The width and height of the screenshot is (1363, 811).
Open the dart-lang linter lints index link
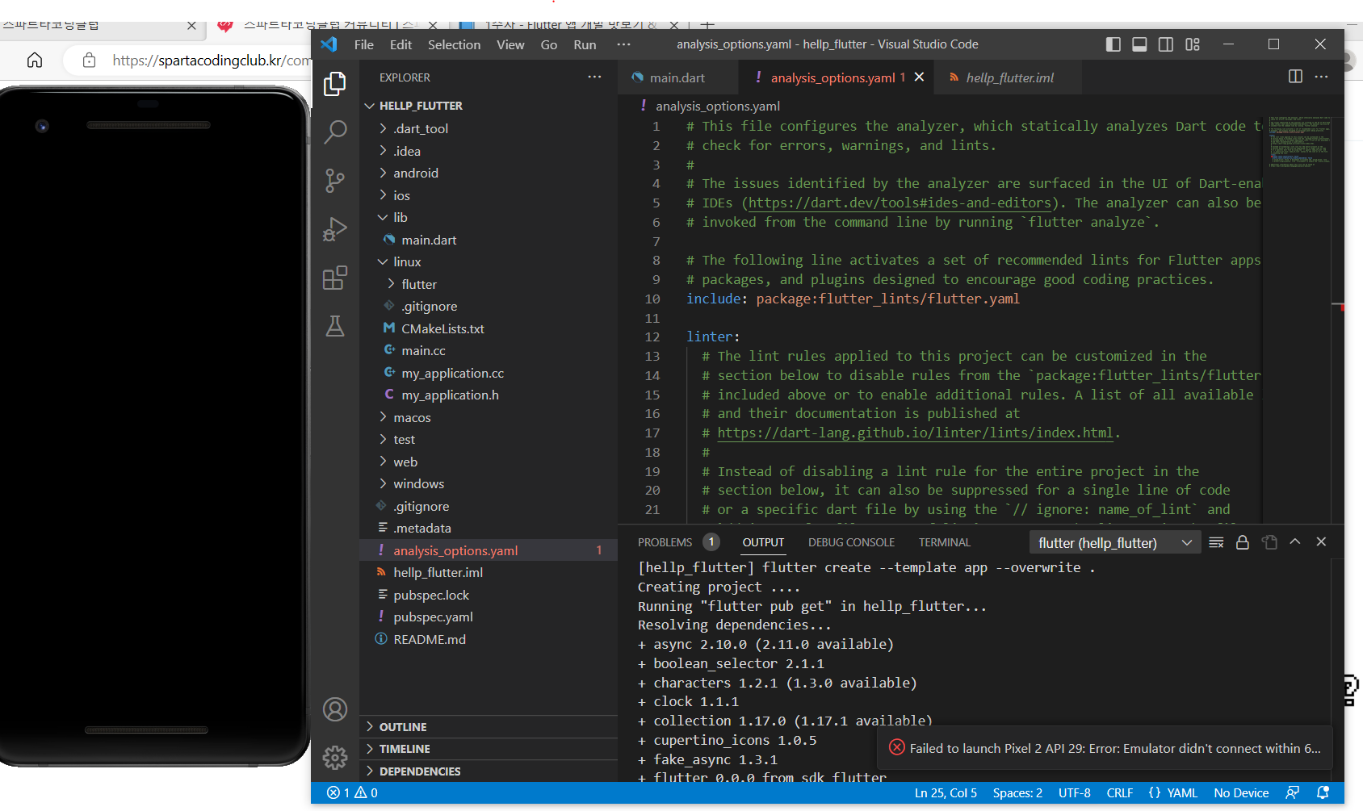point(915,433)
